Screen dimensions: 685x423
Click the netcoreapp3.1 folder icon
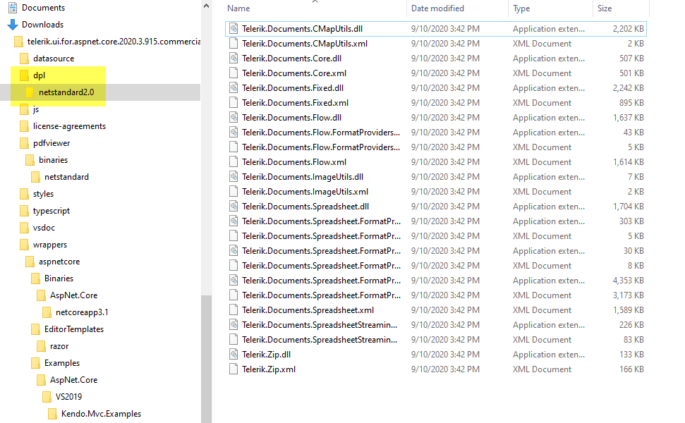(47, 312)
